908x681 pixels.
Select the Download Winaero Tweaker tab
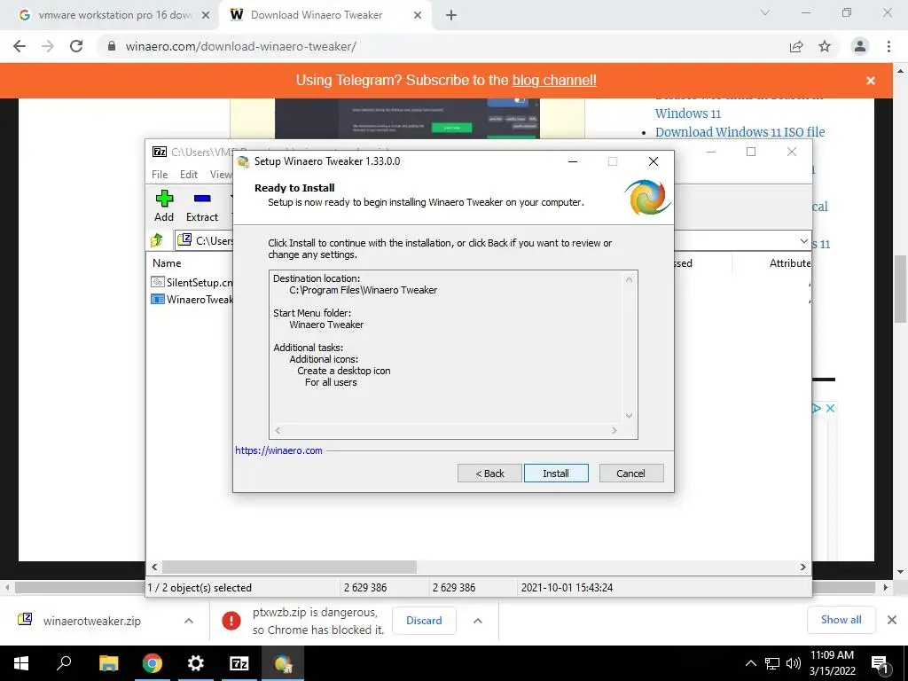(317, 15)
